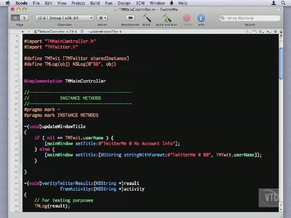Open the Help menu
The height and width of the screenshot is (218, 291).
click(x=183, y=3)
